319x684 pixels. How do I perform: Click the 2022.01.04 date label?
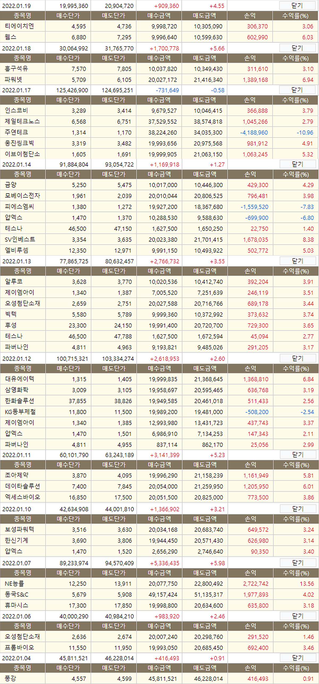(x=16, y=658)
